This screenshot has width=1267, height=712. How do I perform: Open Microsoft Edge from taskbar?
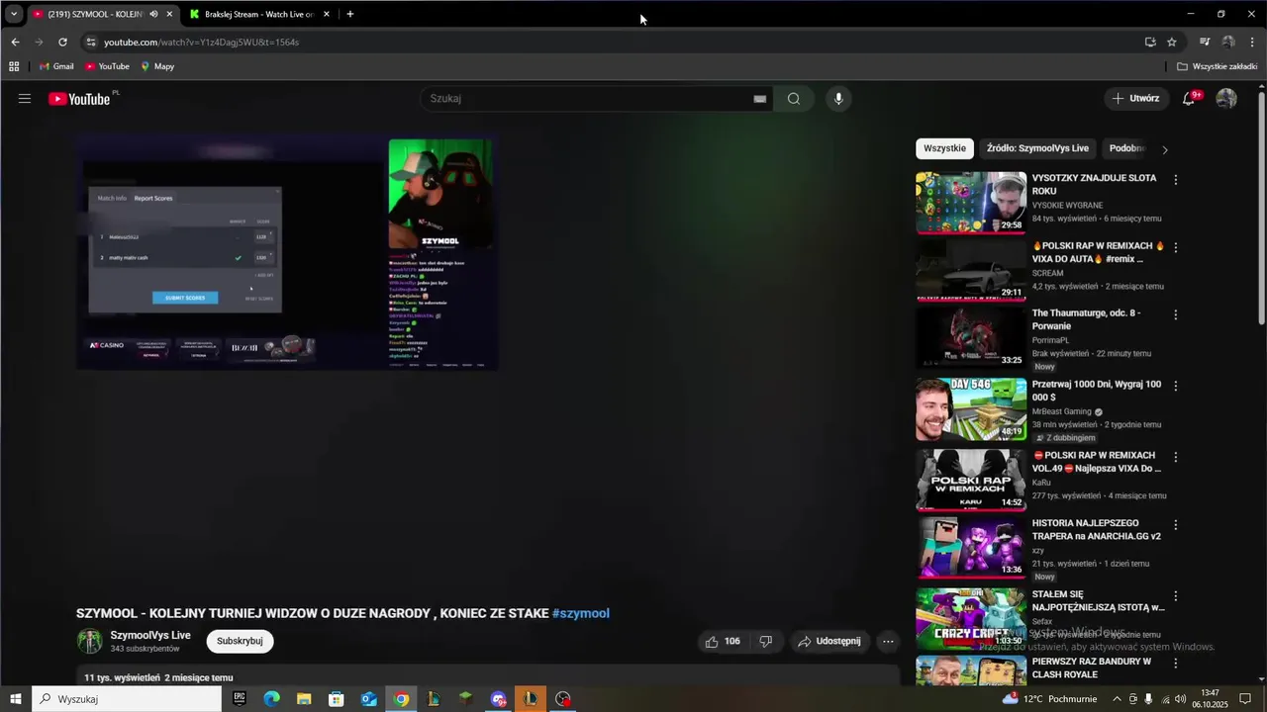coord(271,699)
